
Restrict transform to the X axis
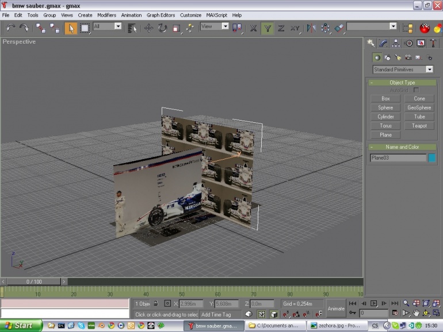[253, 28]
